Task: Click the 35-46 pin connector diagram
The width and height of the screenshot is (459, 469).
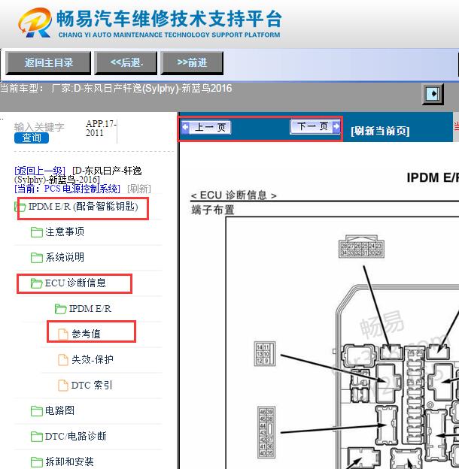Action: (266, 432)
